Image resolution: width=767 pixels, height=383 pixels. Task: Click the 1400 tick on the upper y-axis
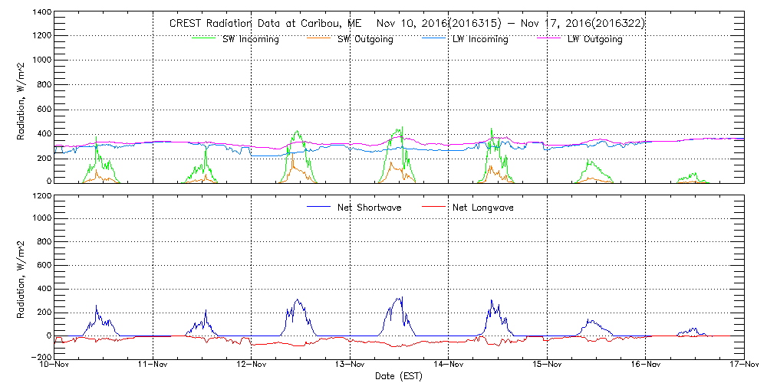pyautogui.click(x=40, y=13)
